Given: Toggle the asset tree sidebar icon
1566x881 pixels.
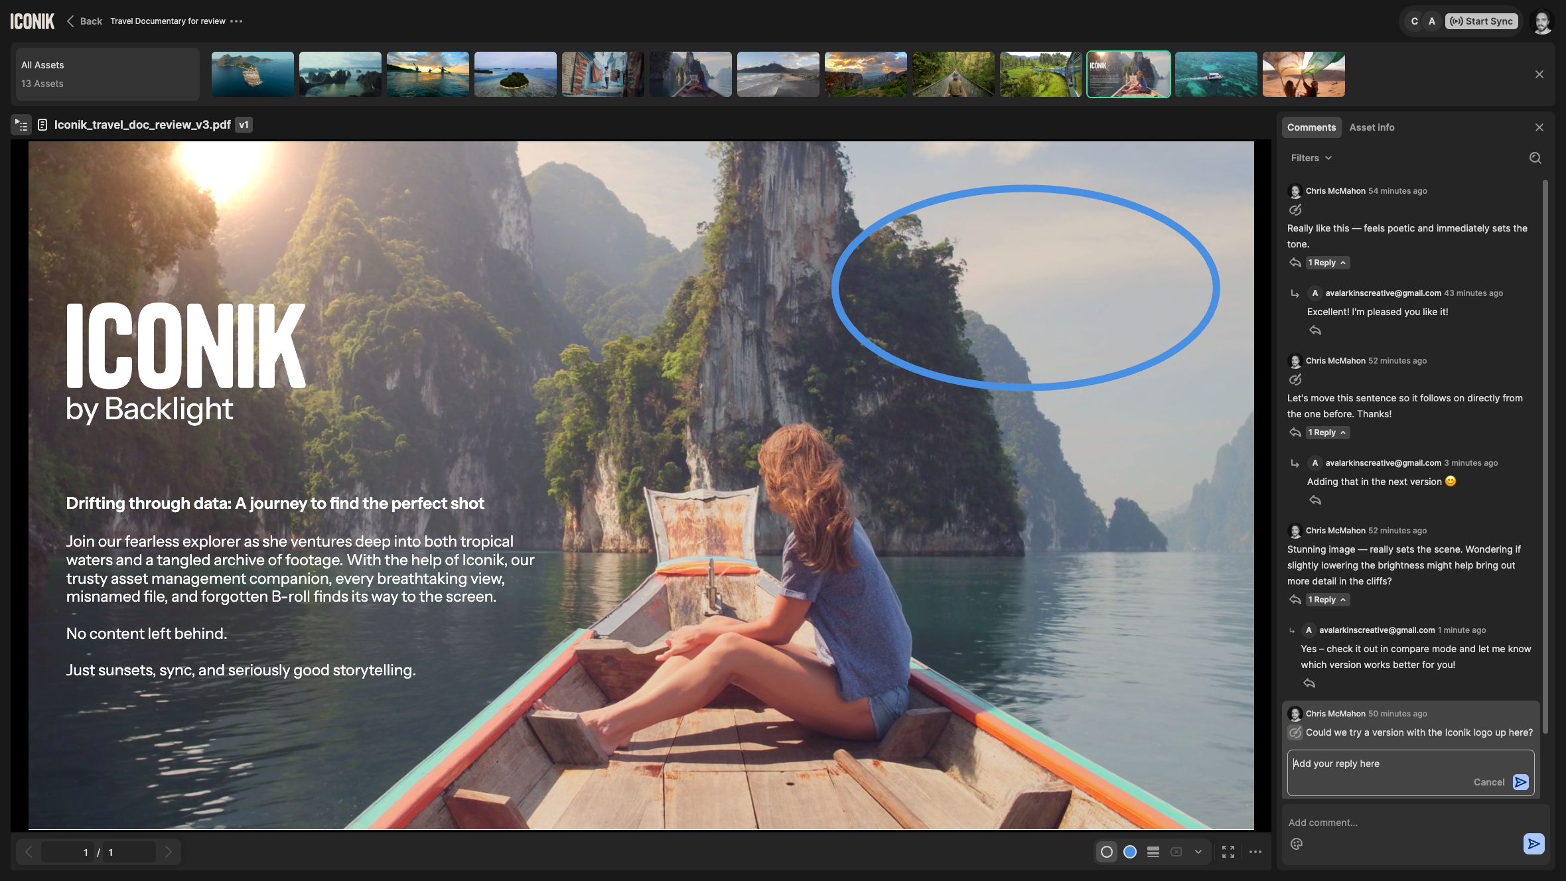Looking at the screenshot, I should coord(21,125).
